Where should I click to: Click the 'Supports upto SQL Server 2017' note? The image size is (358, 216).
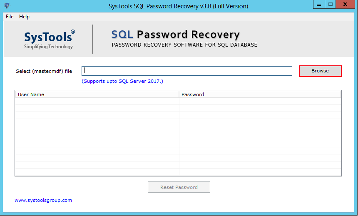[x=122, y=81]
